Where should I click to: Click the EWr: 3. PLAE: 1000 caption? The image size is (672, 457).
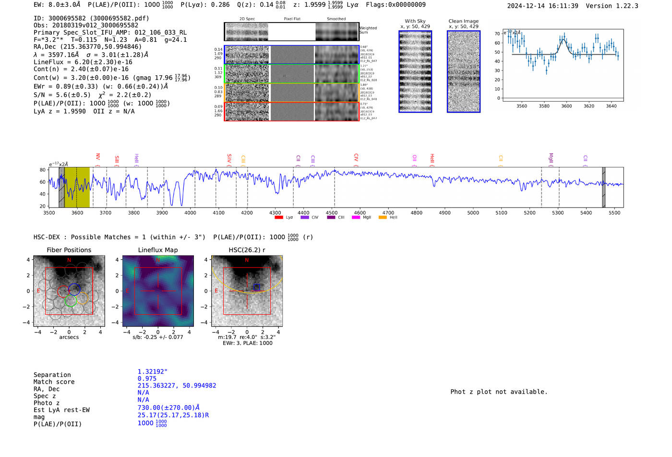247,343
